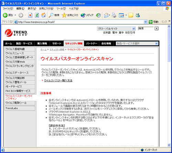
Task: Select the ホーム navigation tab
Action: point(9,43)
